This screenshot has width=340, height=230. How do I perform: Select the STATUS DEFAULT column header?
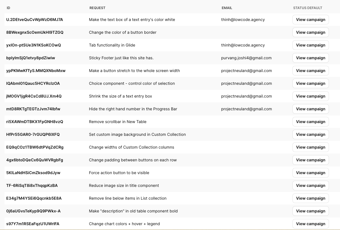point(307,8)
